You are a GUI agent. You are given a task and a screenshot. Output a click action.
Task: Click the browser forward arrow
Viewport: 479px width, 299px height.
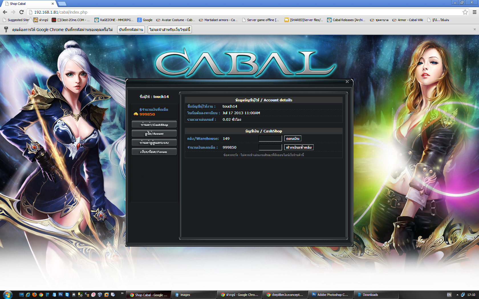click(13, 12)
